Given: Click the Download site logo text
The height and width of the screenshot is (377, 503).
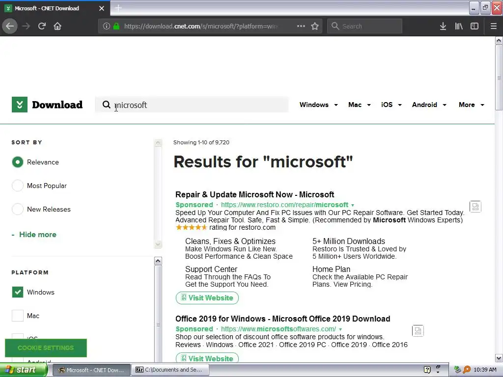Looking at the screenshot, I should pyautogui.click(x=57, y=105).
